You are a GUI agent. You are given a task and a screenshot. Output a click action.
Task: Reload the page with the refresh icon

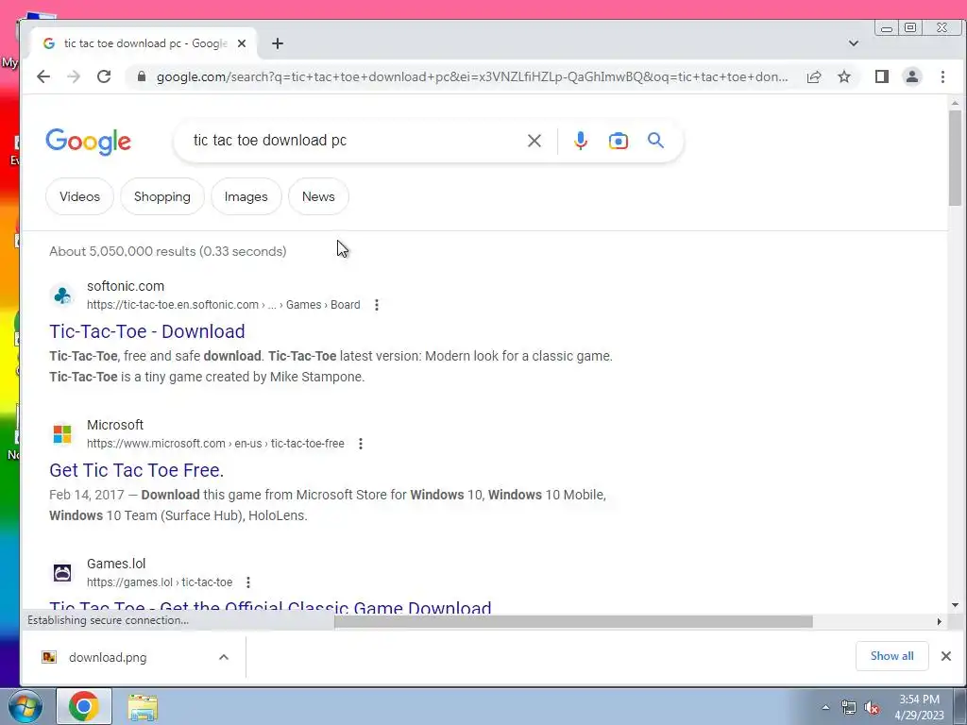[x=104, y=76]
